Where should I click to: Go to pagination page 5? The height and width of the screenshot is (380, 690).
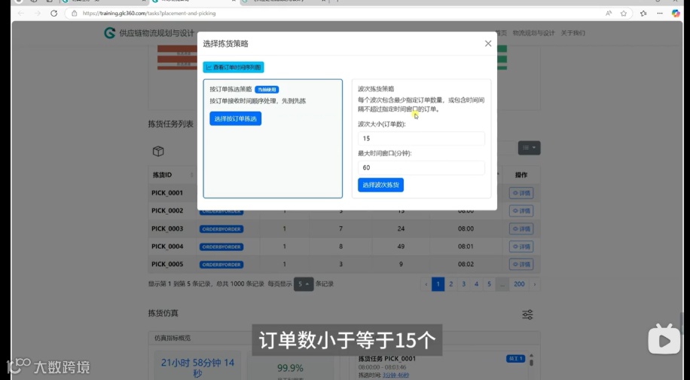pos(489,284)
